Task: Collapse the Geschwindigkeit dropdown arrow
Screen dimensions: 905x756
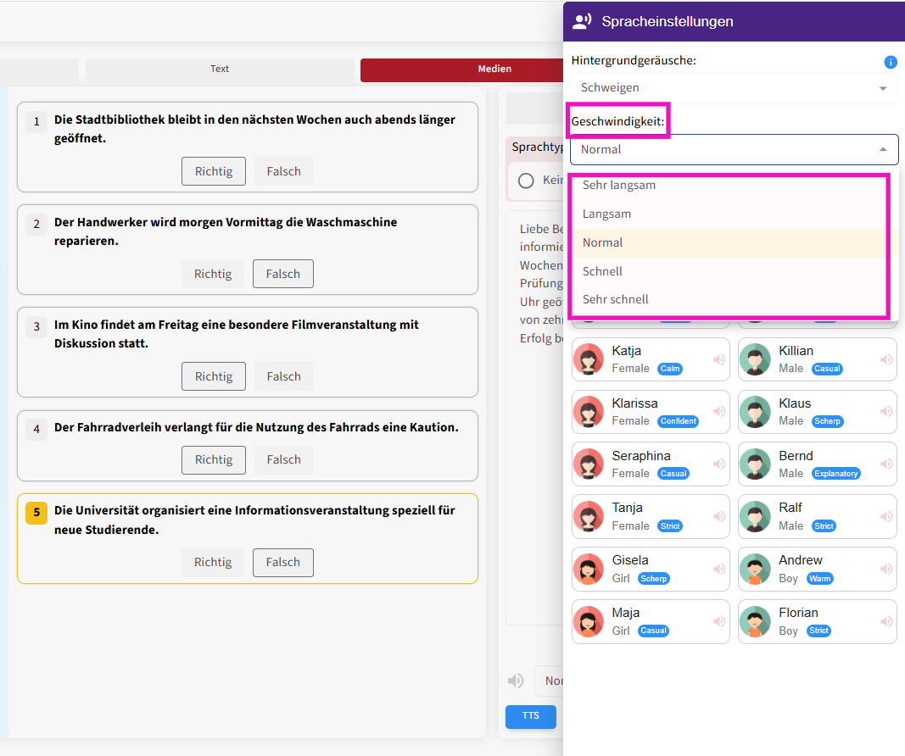Action: [882, 149]
